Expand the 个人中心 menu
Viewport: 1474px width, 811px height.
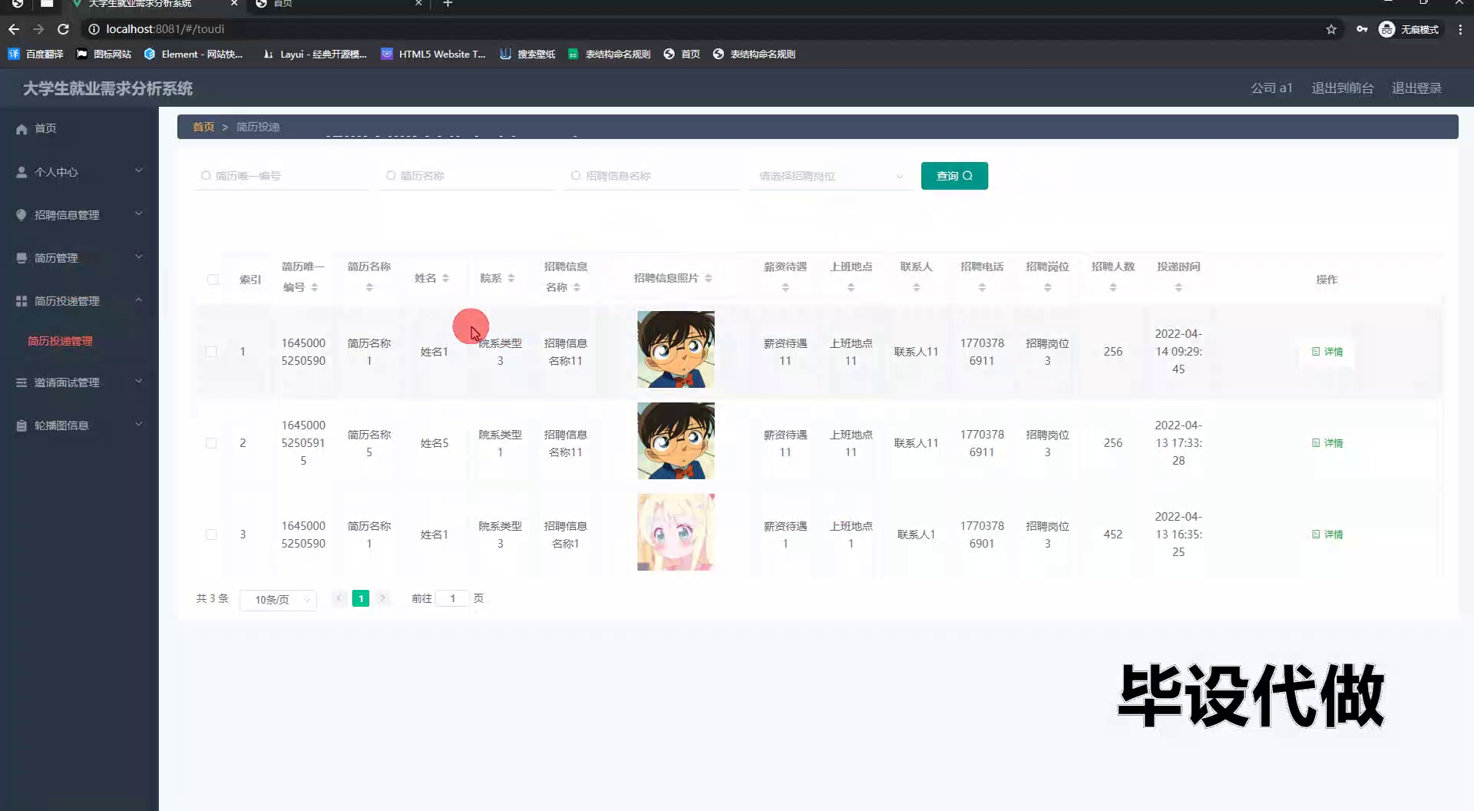point(139,171)
